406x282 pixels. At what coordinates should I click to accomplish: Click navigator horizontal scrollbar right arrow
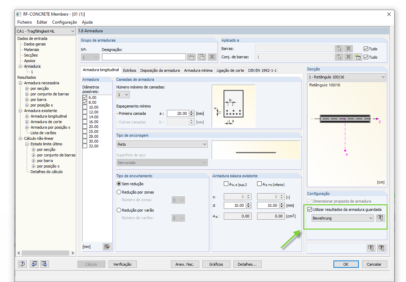(x=73, y=253)
